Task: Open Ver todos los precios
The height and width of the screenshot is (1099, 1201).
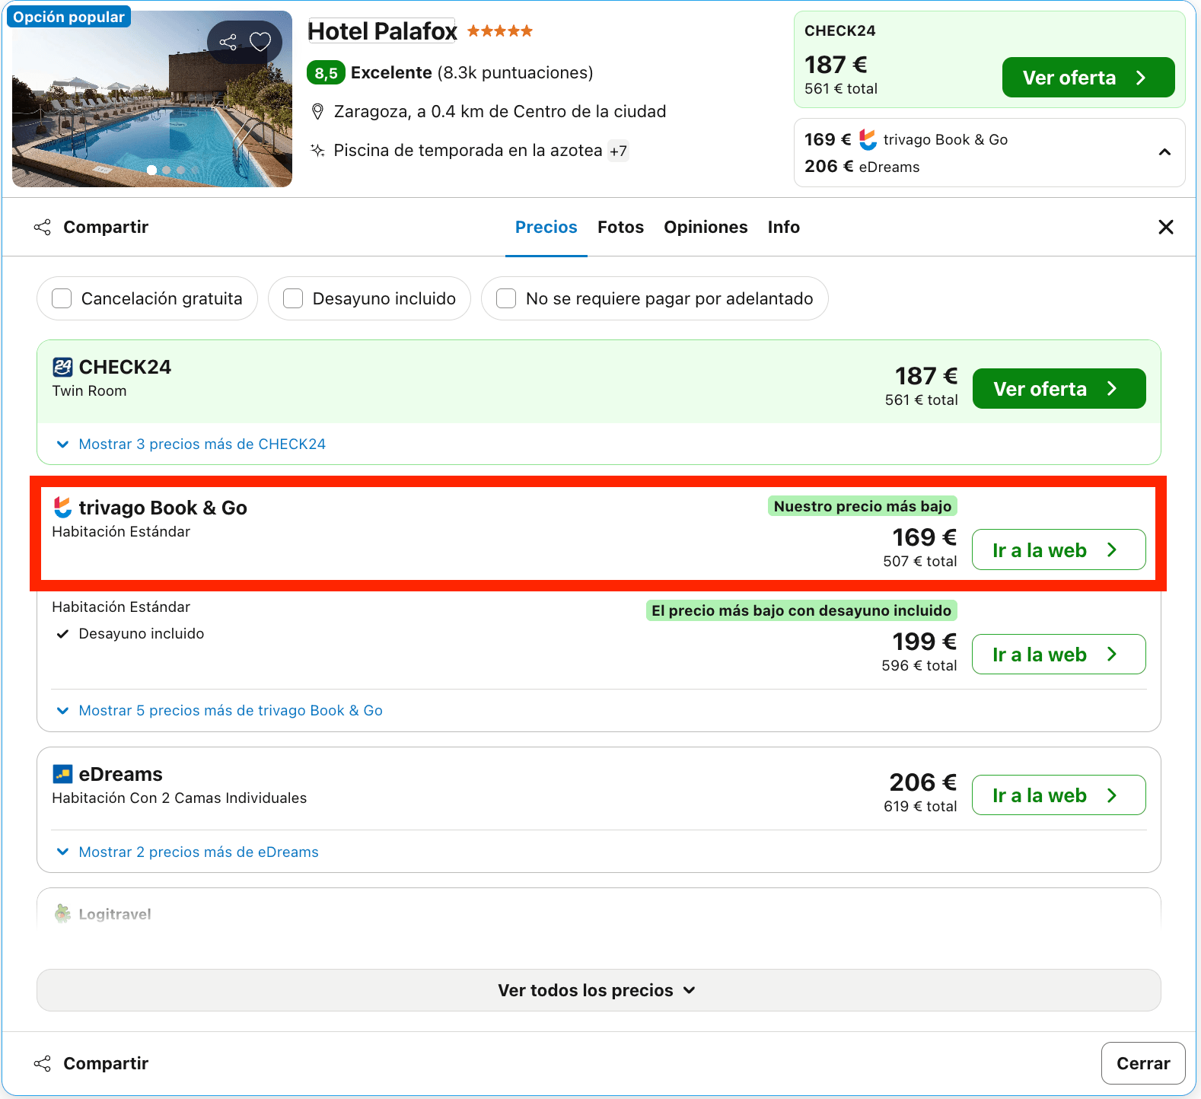Action: coord(599,990)
